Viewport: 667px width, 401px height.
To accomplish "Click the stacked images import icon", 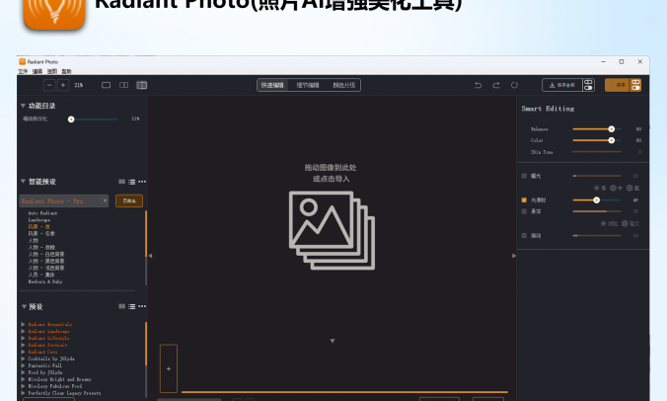I will [x=332, y=230].
